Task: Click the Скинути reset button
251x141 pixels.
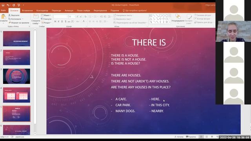Action: [46, 19]
